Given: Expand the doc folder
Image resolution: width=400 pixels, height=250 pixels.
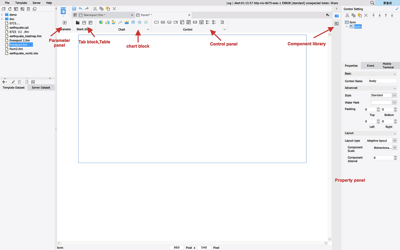Looking at the screenshot, I should 2,19.
